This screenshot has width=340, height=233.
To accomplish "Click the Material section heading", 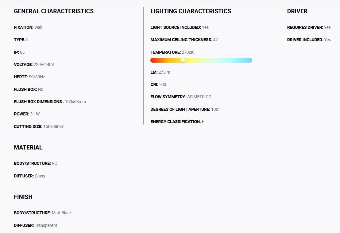I will tap(28, 148).
